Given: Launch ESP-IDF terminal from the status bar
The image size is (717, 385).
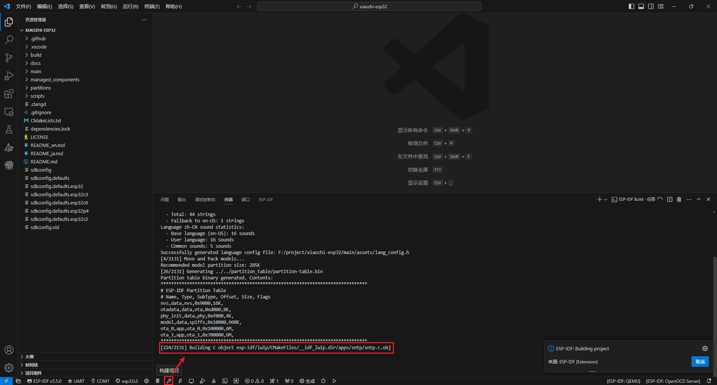Looking at the screenshot, I should click(225, 381).
